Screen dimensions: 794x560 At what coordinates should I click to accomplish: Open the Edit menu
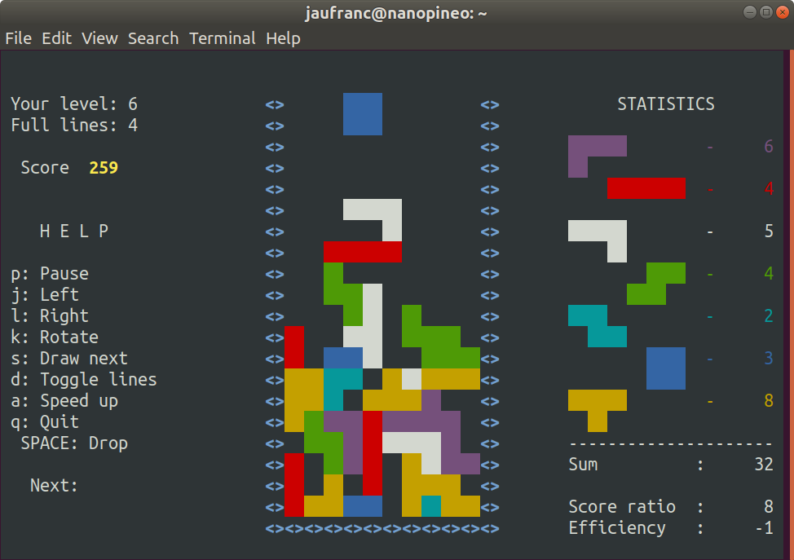(x=57, y=38)
